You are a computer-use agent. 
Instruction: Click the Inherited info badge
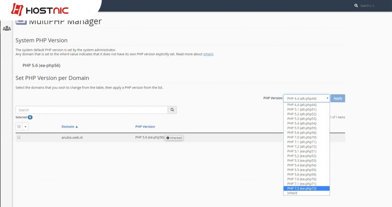pyautogui.click(x=174, y=138)
